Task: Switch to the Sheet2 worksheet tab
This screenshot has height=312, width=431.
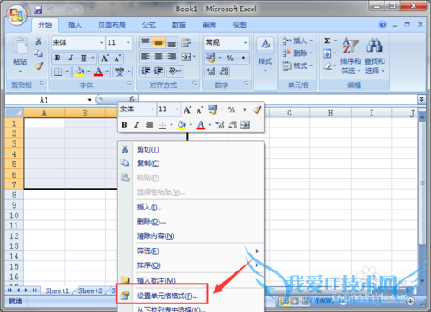Action: pyautogui.click(x=91, y=290)
